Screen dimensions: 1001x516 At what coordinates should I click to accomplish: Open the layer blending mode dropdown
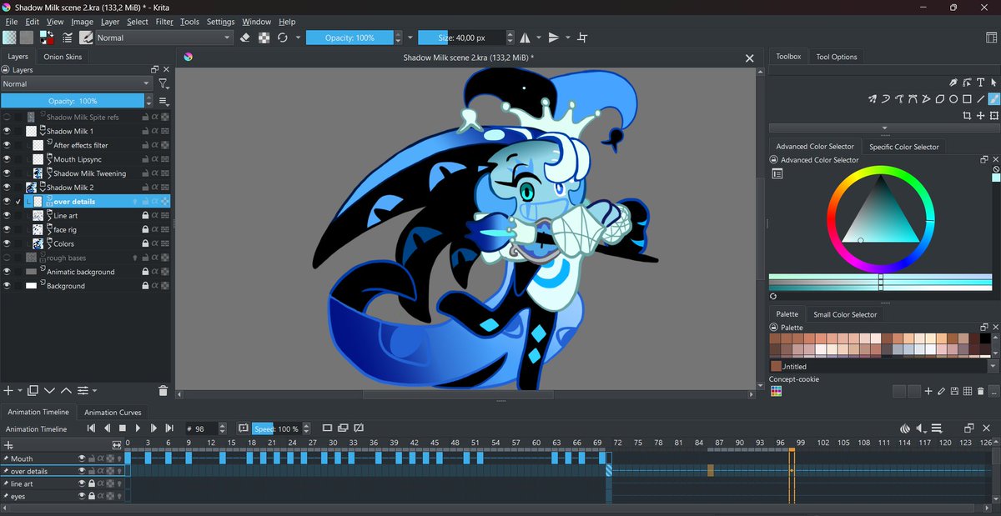76,84
